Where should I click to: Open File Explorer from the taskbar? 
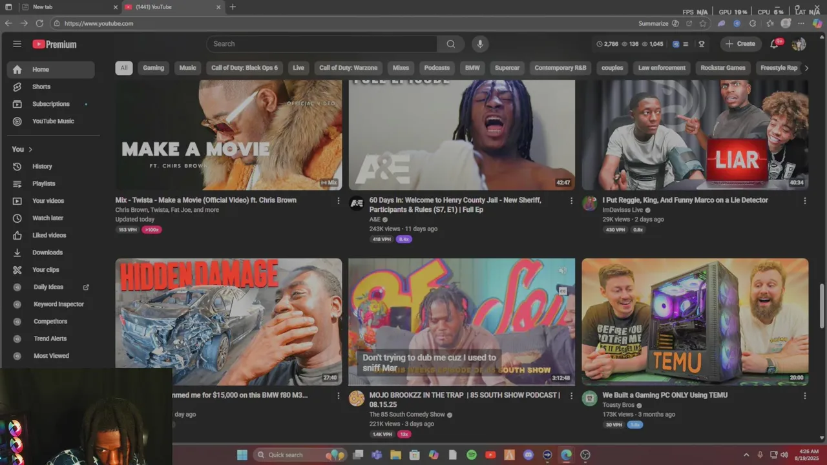tap(395, 455)
